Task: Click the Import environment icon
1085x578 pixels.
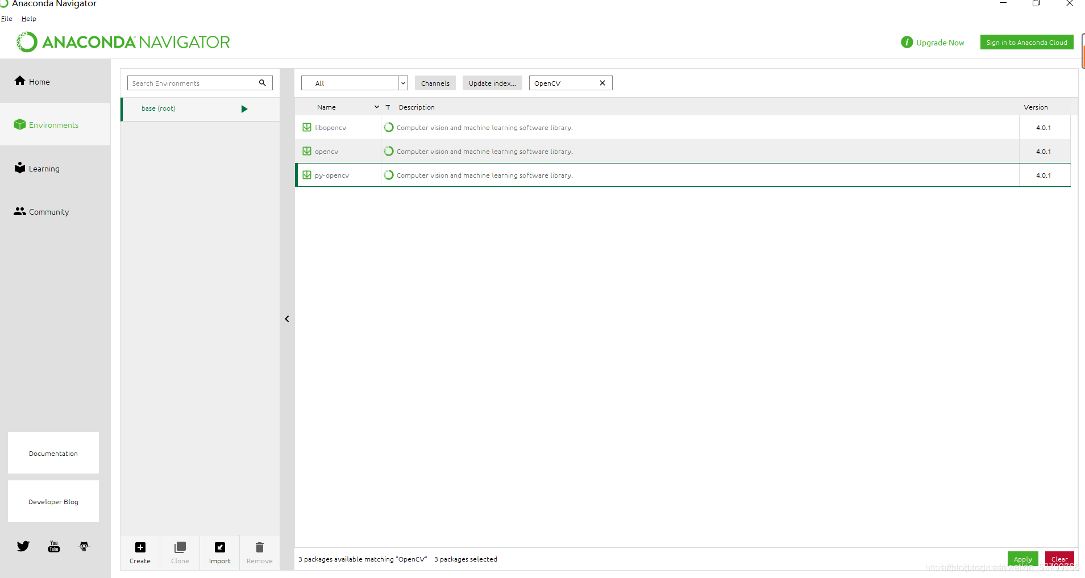Action: click(220, 547)
